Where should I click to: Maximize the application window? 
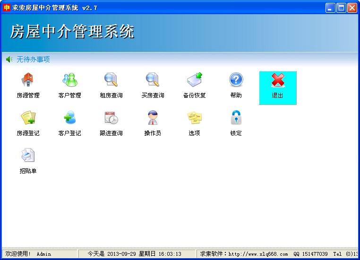click(341, 8)
